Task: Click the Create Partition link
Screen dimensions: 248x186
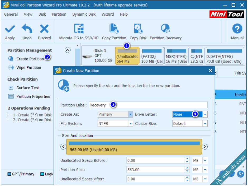Action: tap(30, 59)
